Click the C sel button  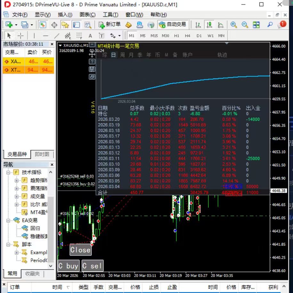pyautogui.click(x=93, y=266)
